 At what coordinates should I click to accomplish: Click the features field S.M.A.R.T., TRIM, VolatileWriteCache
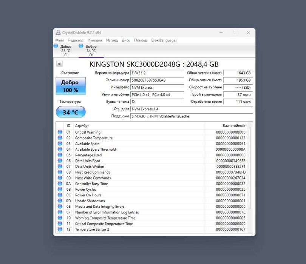pos(192,116)
